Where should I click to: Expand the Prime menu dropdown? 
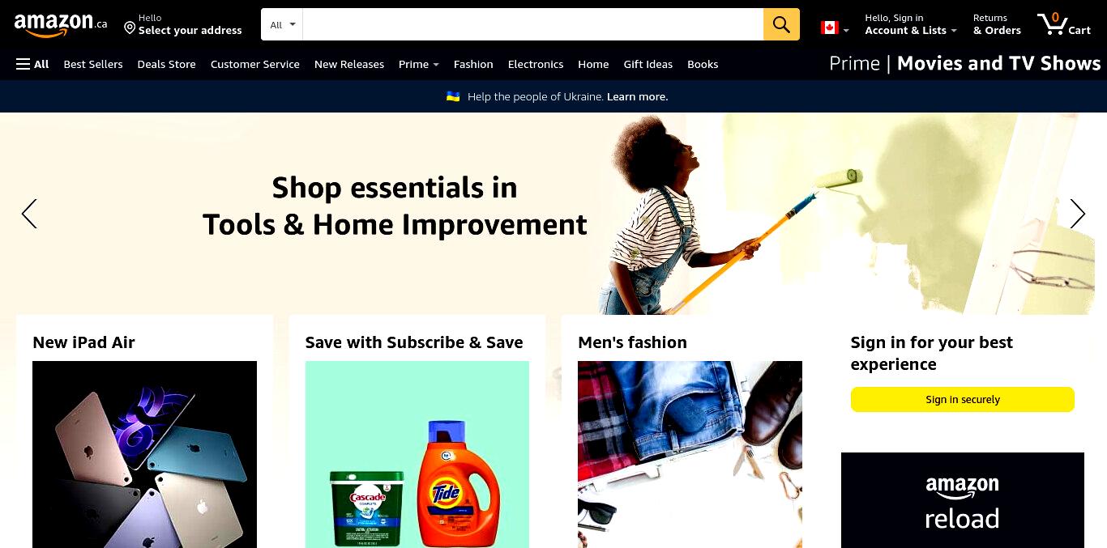pos(418,64)
